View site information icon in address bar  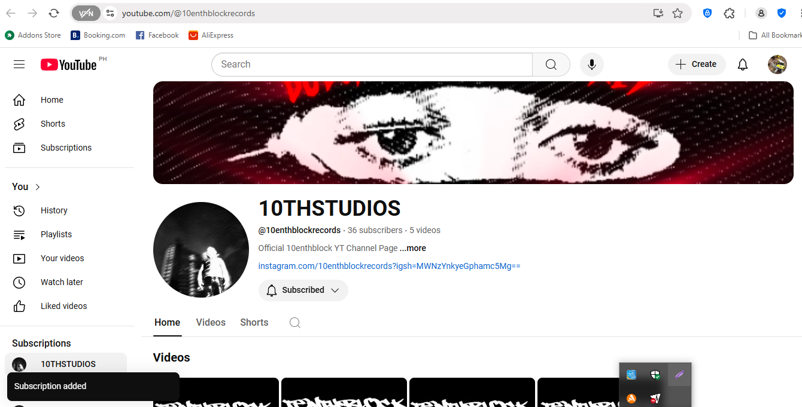tap(110, 13)
